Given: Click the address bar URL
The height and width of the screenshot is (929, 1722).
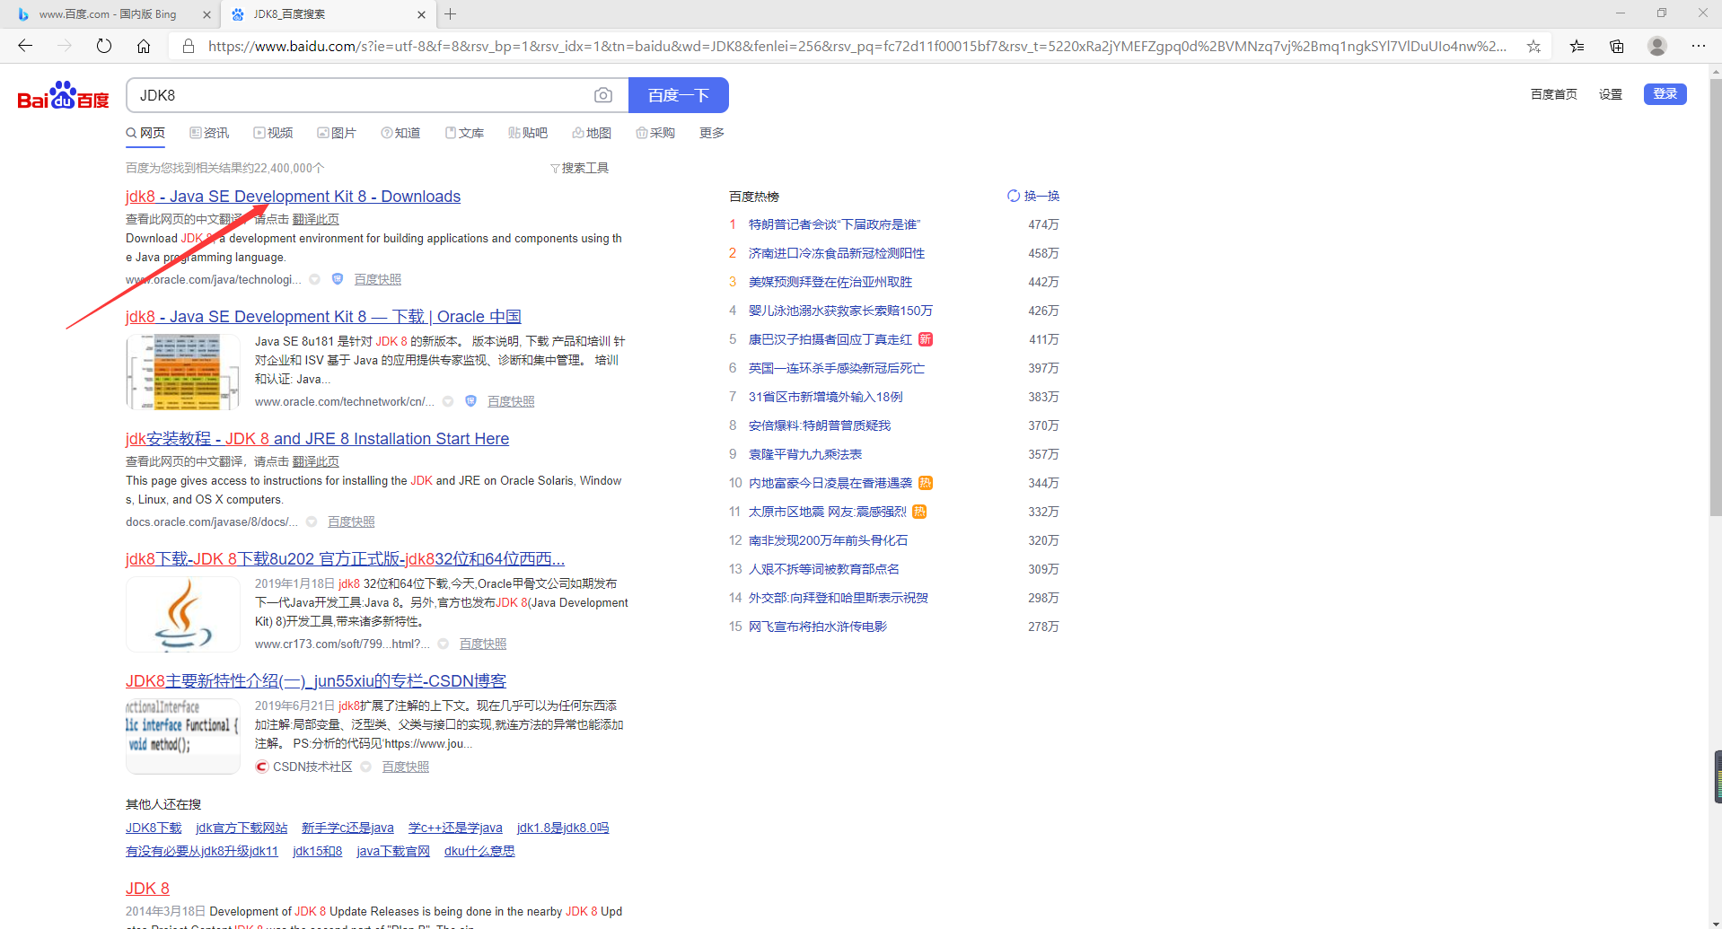Looking at the screenshot, I should tap(857, 46).
